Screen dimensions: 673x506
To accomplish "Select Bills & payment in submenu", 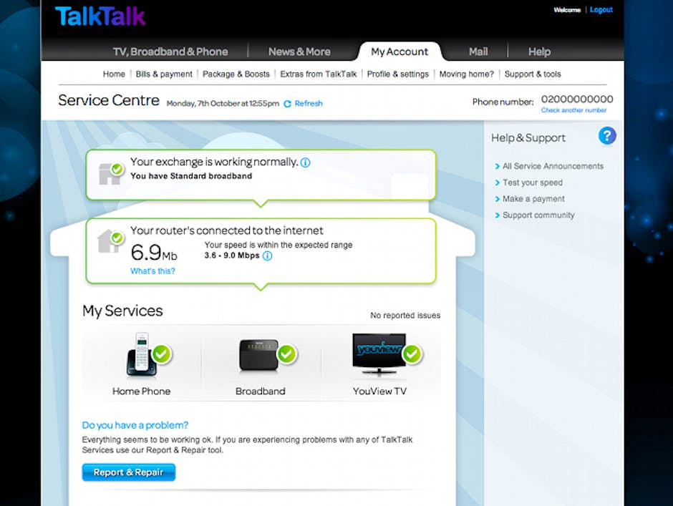I will point(164,74).
